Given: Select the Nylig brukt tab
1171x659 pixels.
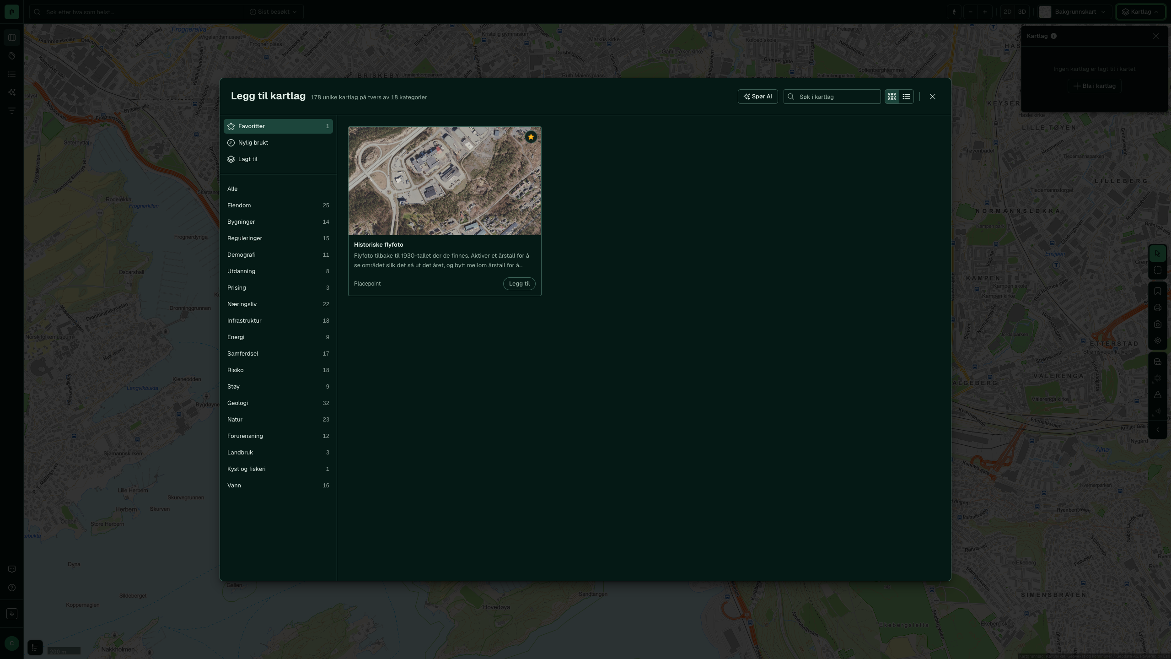Looking at the screenshot, I should pyautogui.click(x=278, y=143).
